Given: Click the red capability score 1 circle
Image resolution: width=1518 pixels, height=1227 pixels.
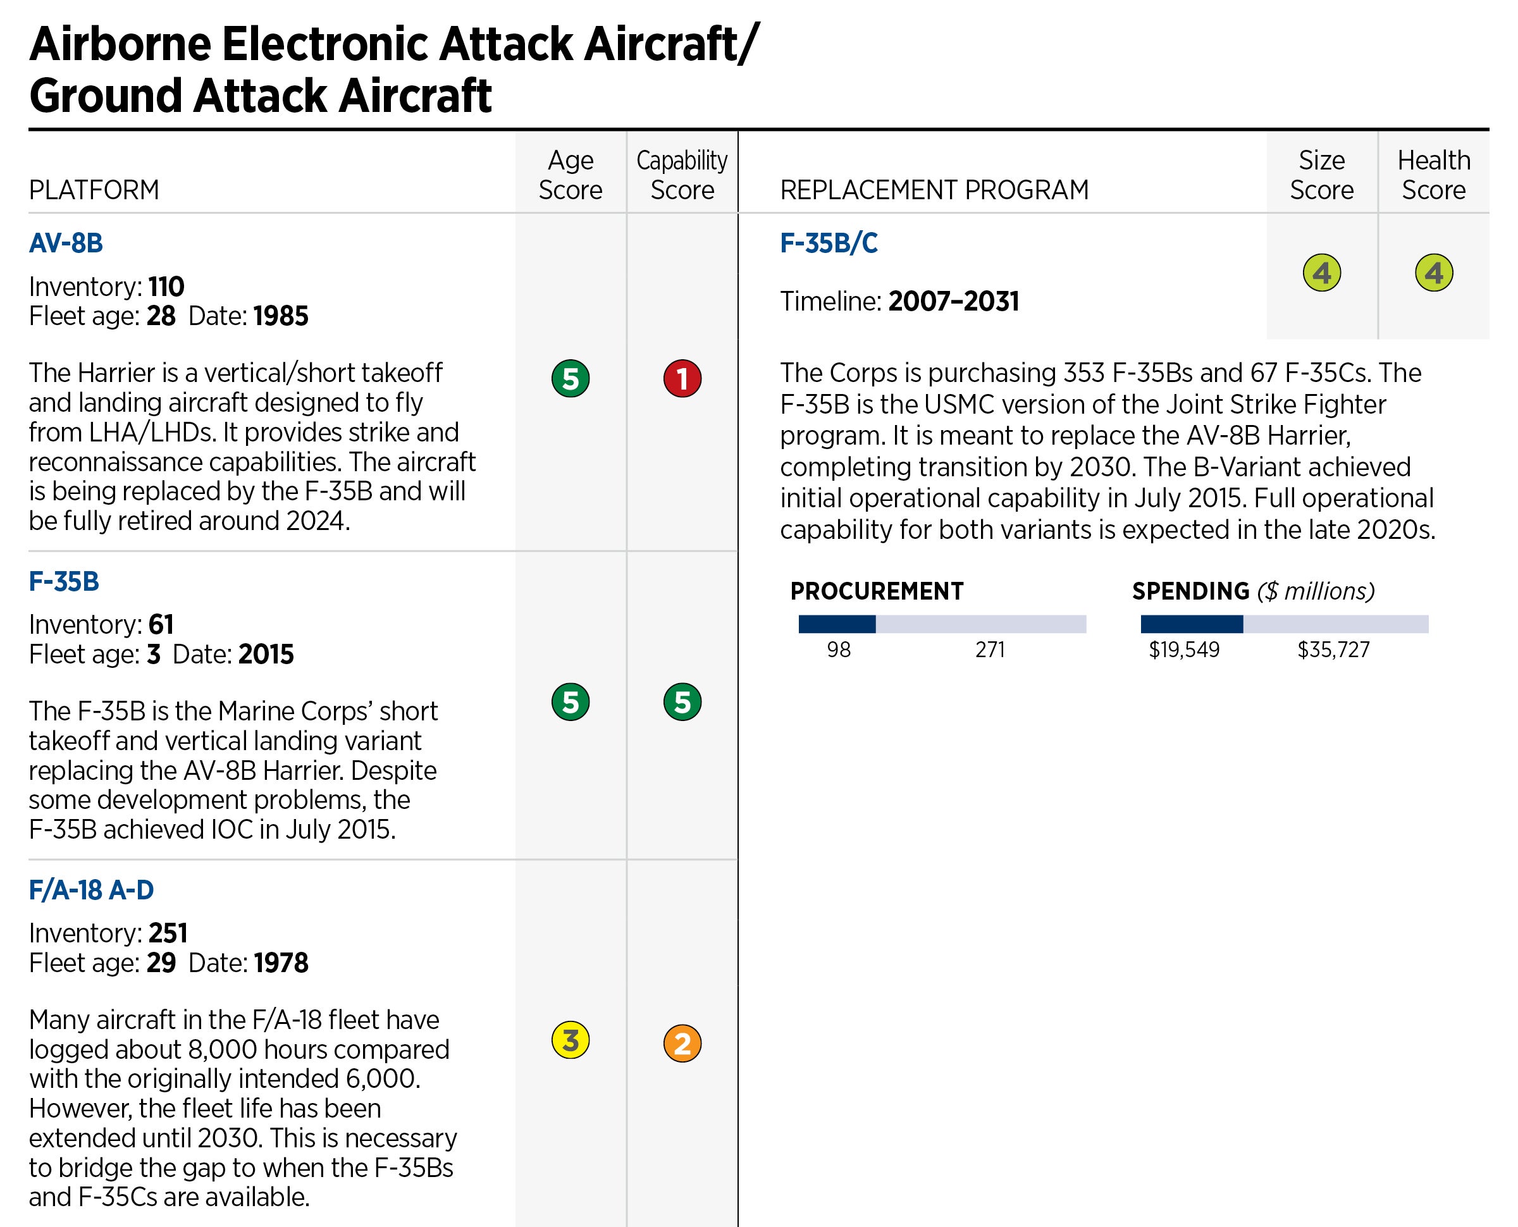Looking at the screenshot, I should tap(682, 379).
